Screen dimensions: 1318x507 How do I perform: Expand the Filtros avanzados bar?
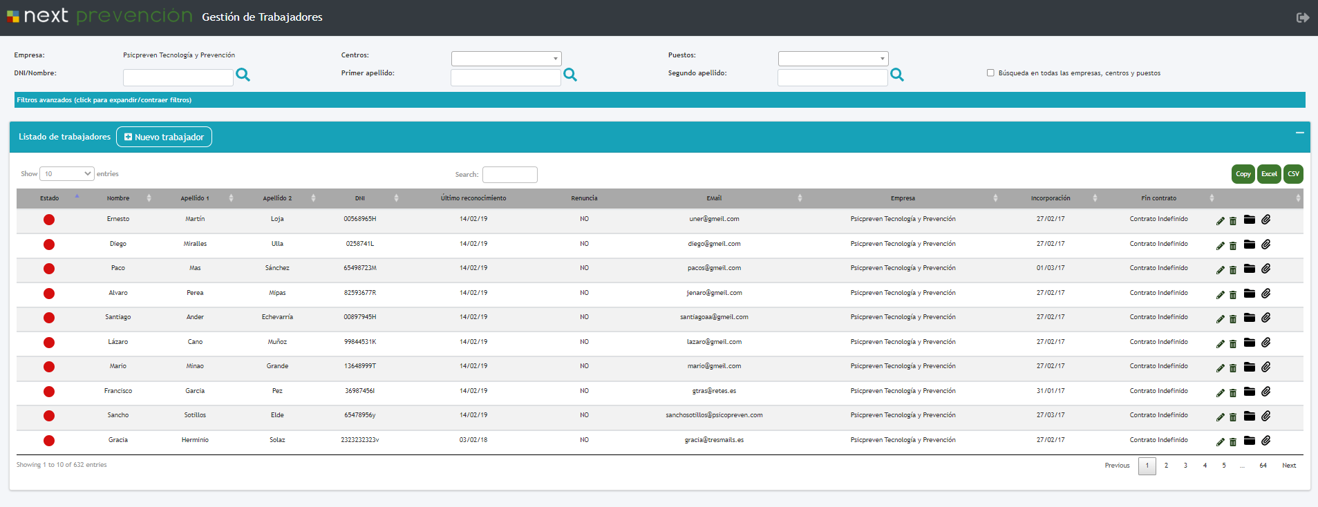659,100
